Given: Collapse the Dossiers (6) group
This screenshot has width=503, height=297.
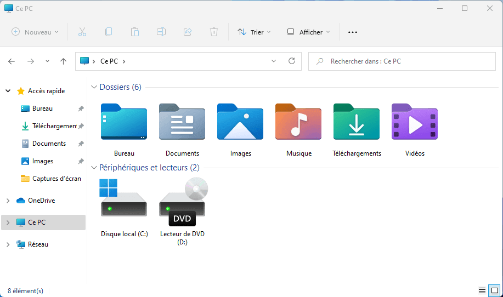Looking at the screenshot, I should (x=94, y=87).
